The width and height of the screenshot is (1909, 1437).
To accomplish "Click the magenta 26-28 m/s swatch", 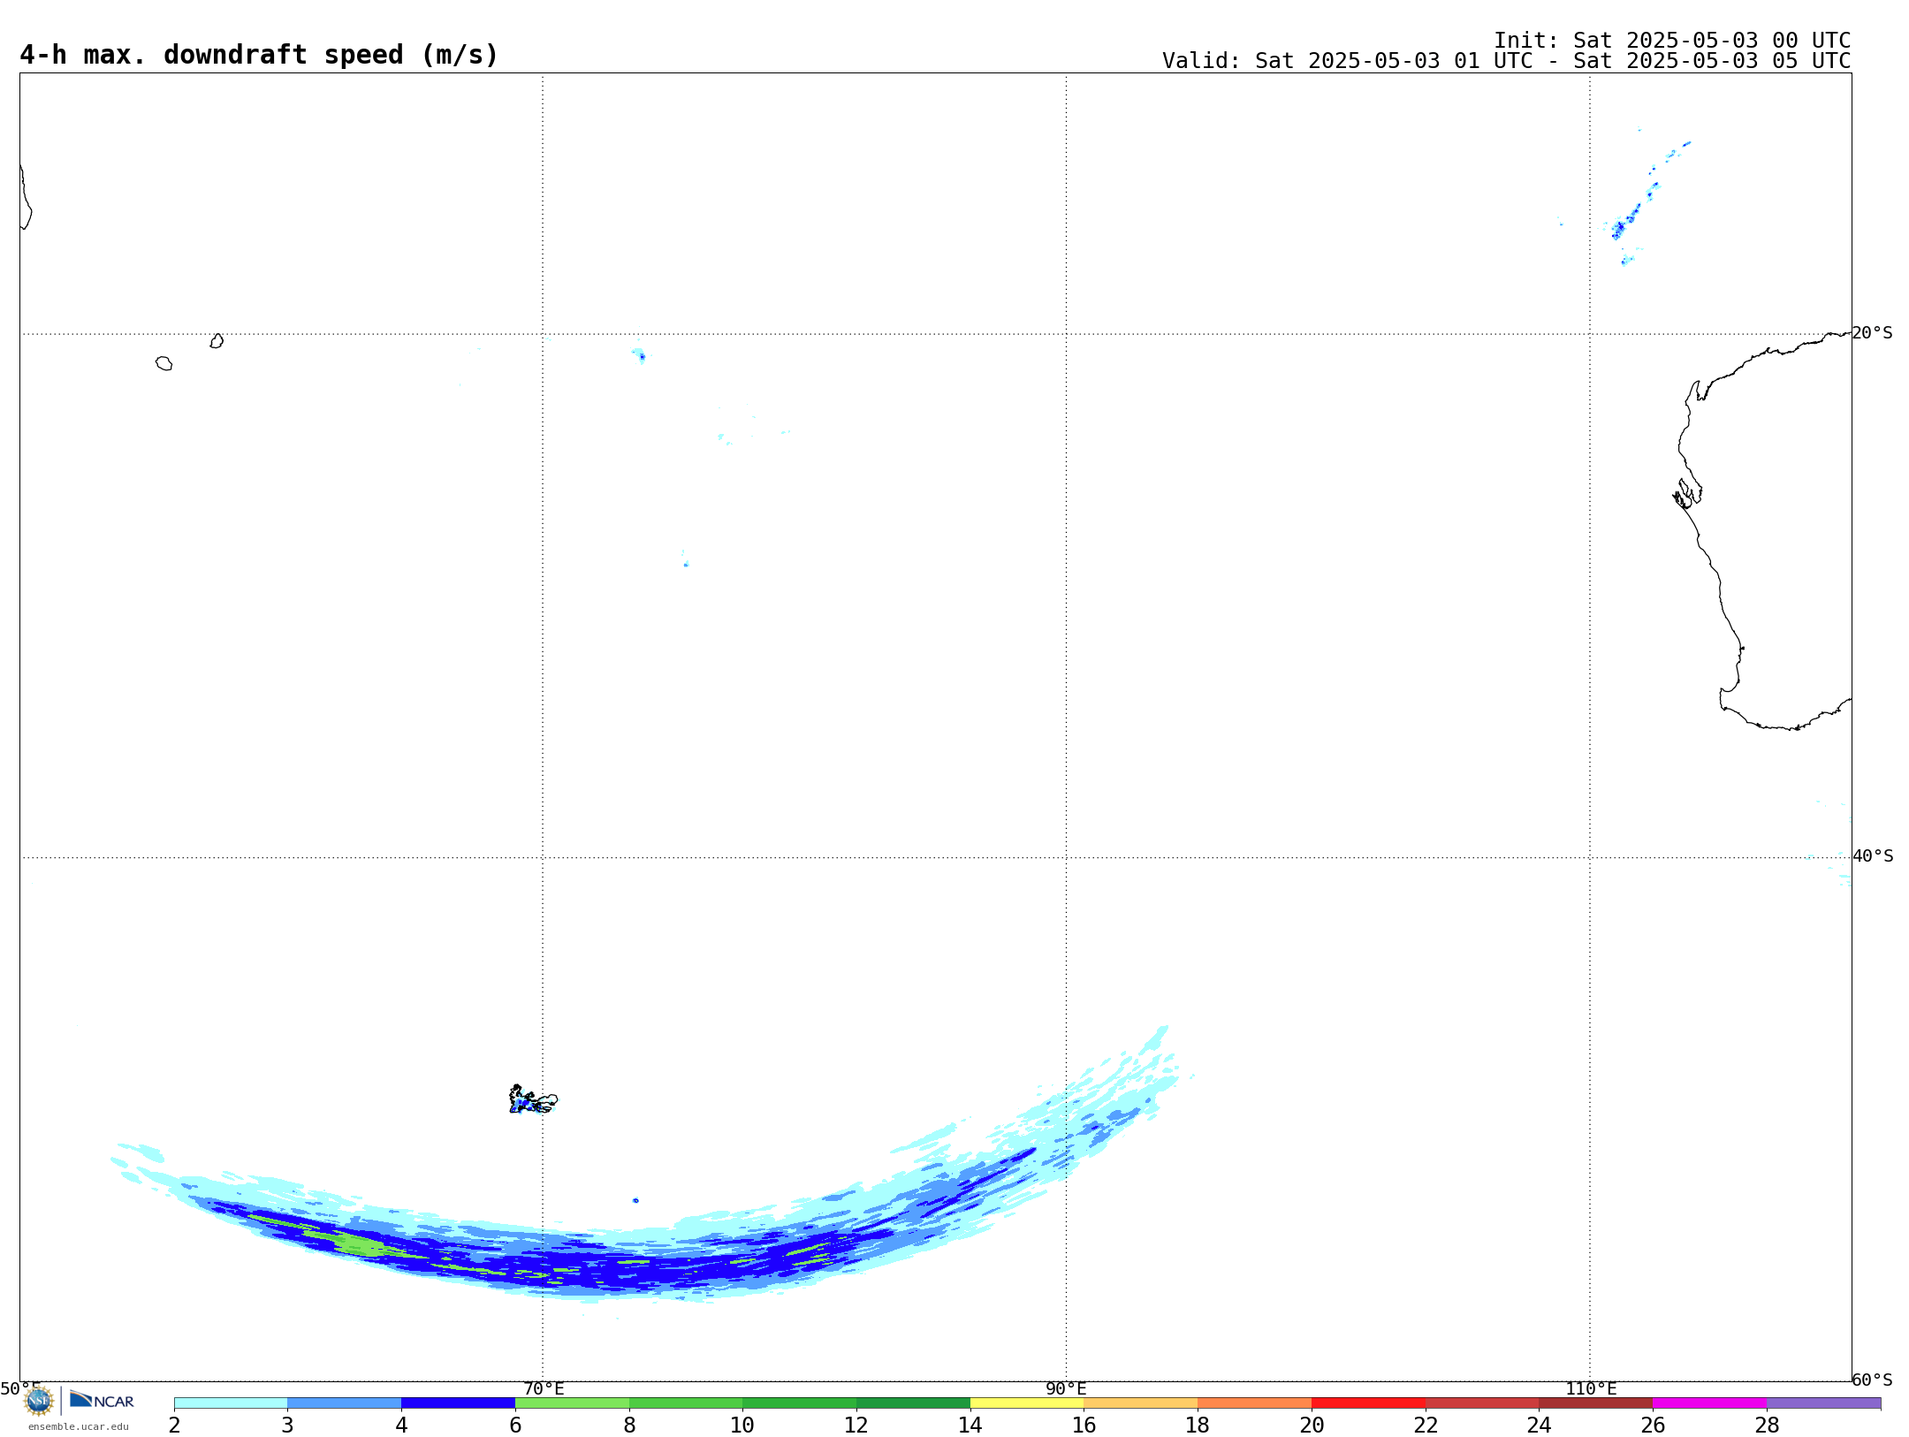I will (x=1709, y=1403).
